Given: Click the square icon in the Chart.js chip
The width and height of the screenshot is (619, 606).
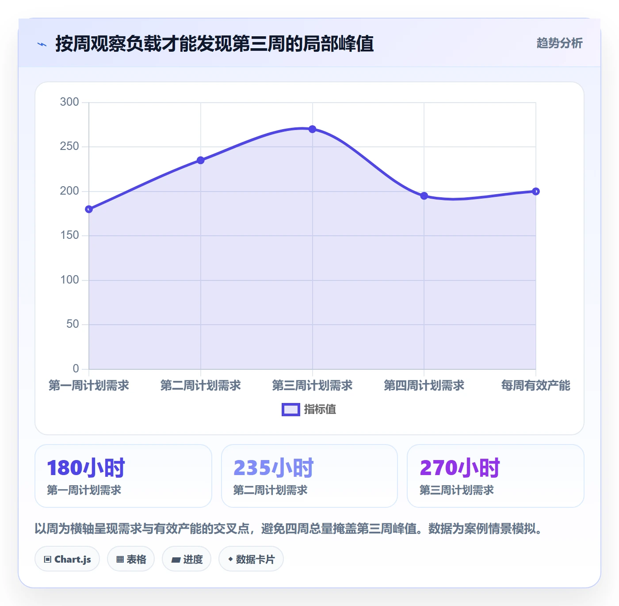Looking at the screenshot, I should tap(48, 560).
